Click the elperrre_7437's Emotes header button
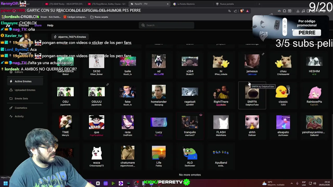333x187 pixels. point(70,37)
